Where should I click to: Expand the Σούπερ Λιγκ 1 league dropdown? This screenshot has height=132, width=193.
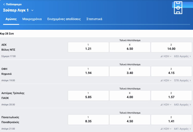(x=32, y=10)
